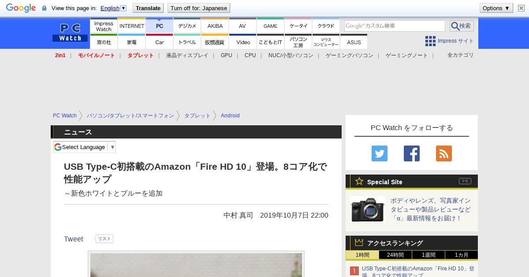The width and height of the screenshot is (529, 277).
Task: Click the Tweet link
Action: coord(74,239)
